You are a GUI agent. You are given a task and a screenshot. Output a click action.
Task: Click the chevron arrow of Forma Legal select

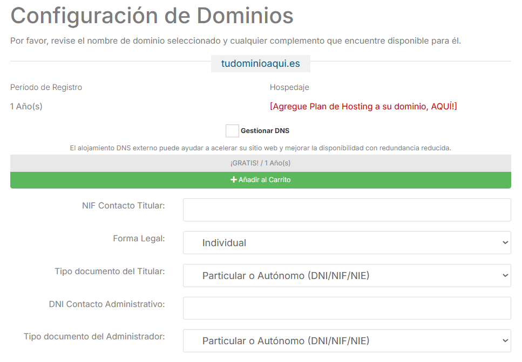click(505, 243)
